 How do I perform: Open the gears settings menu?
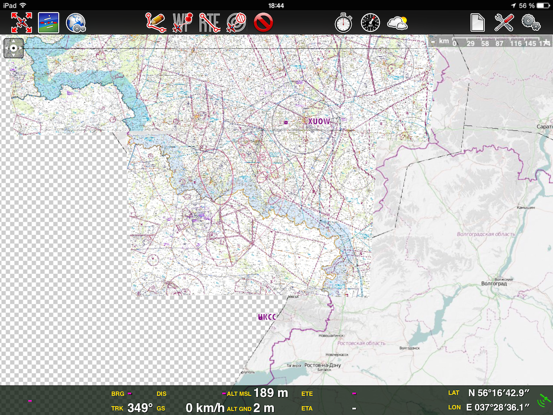pyautogui.click(x=531, y=23)
